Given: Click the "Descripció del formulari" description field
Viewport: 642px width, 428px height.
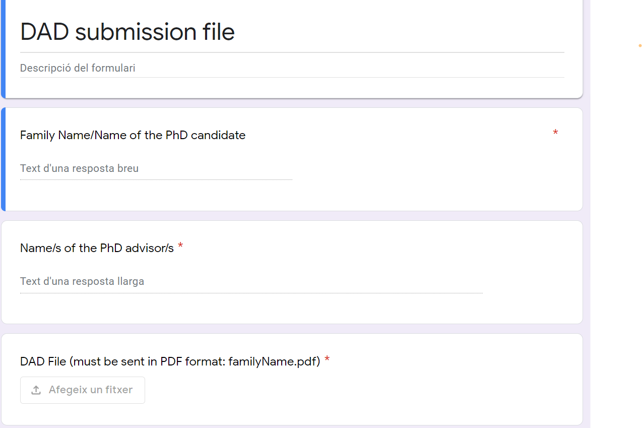Looking at the screenshot, I should pos(78,68).
